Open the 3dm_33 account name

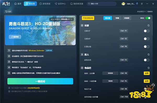[131, 4]
